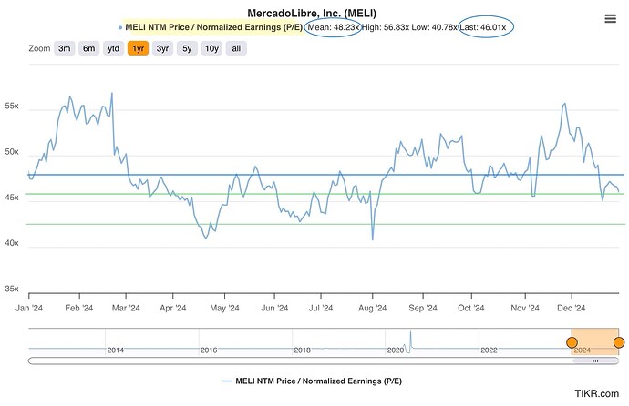Show all data with the all button
629x406 pixels.
coord(236,48)
